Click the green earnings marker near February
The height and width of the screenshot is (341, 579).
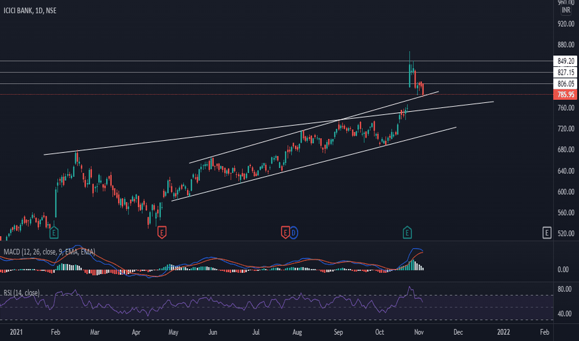[x=54, y=232]
